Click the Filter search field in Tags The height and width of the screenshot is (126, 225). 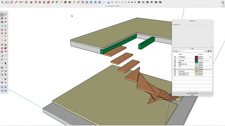(192, 51)
